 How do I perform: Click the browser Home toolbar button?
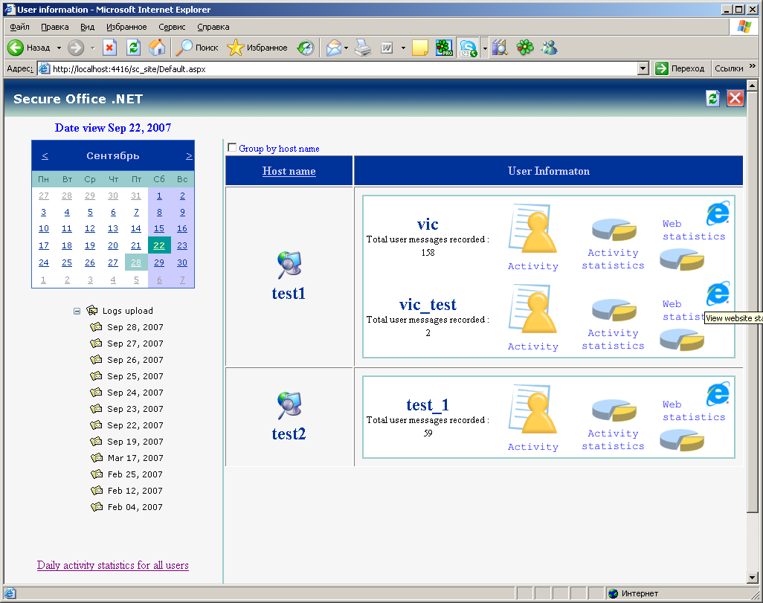click(x=157, y=48)
